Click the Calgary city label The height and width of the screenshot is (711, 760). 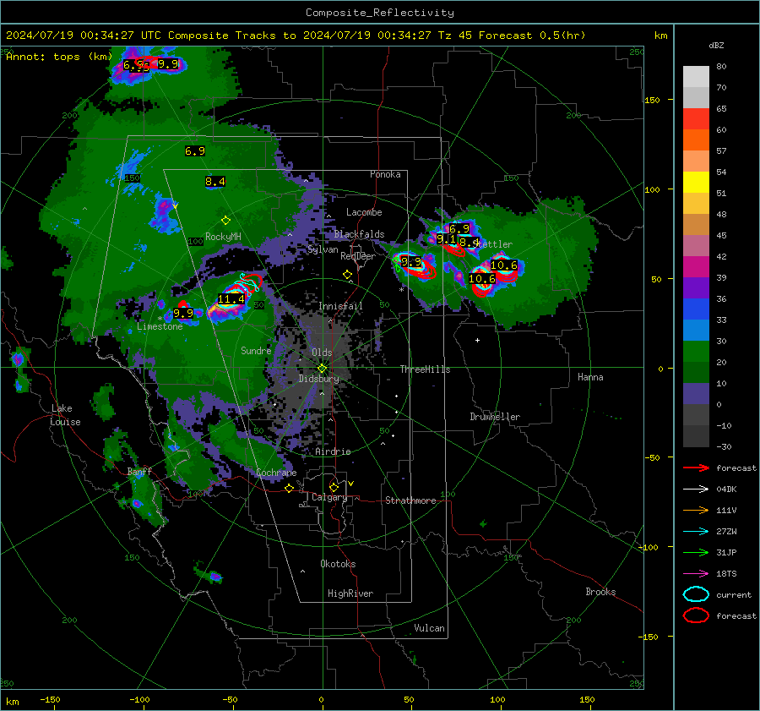329,497
